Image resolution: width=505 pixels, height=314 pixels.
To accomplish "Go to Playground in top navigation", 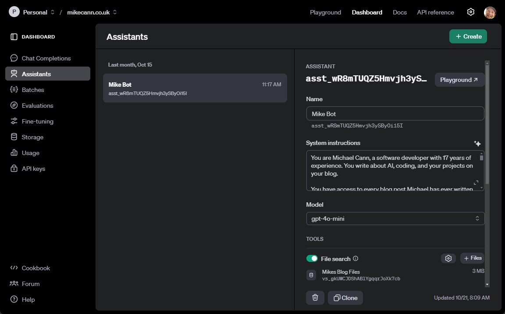I will click(325, 12).
